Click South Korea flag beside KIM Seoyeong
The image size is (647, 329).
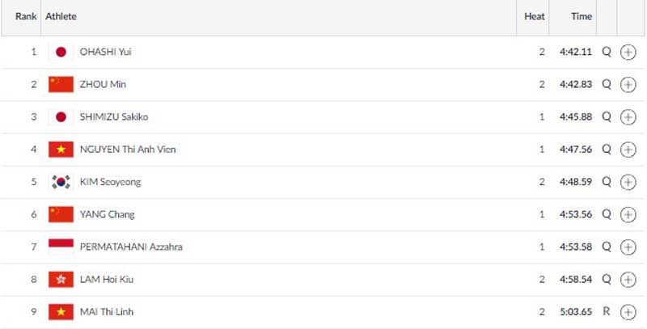click(61, 182)
